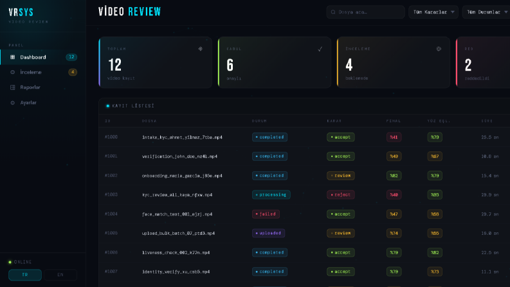Click the VRSYS logo
The height and width of the screenshot is (287, 510).
tap(21, 12)
